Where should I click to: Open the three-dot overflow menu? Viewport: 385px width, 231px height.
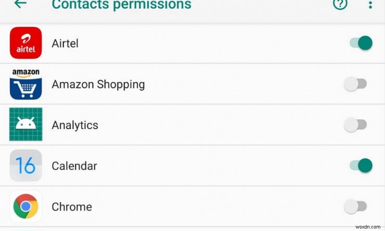pyautogui.click(x=370, y=5)
